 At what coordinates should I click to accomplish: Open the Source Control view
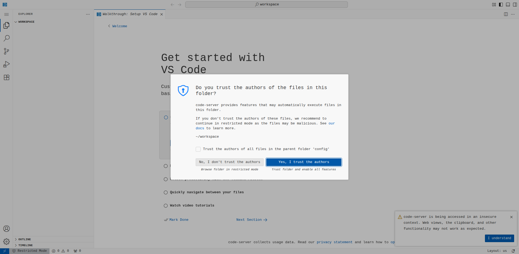[6, 51]
